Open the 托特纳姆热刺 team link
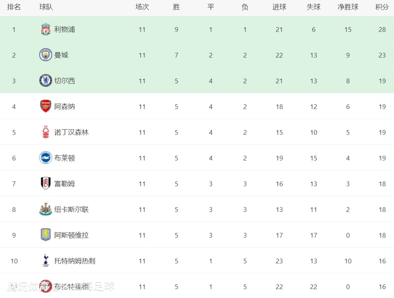 [x=75, y=261]
